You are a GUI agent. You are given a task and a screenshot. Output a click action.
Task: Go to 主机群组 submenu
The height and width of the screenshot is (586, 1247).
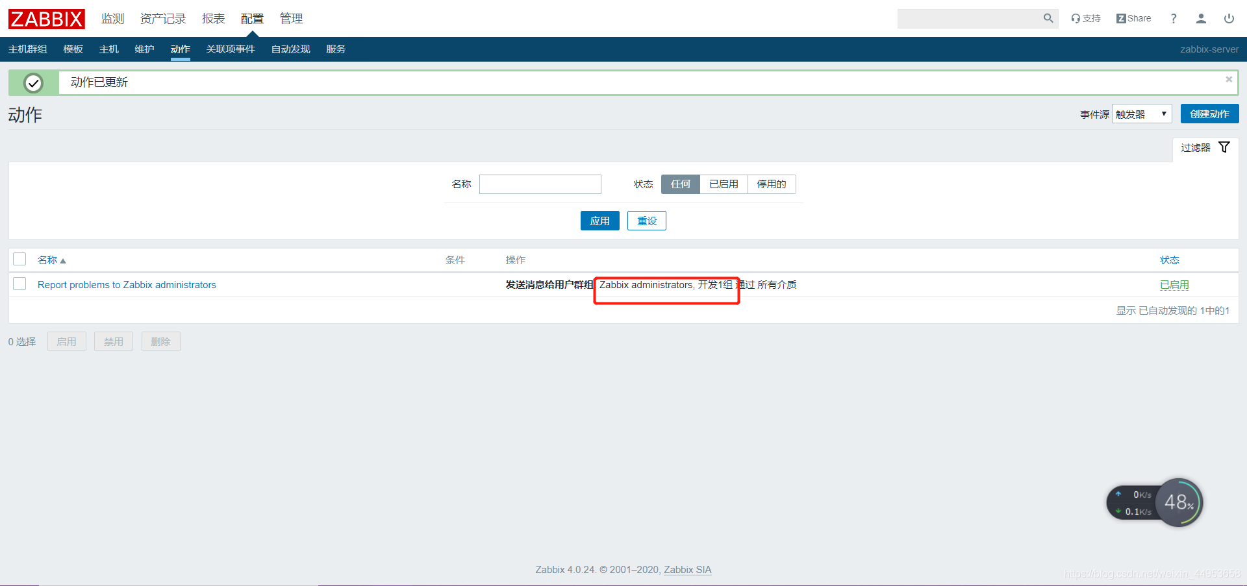tap(27, 49)
